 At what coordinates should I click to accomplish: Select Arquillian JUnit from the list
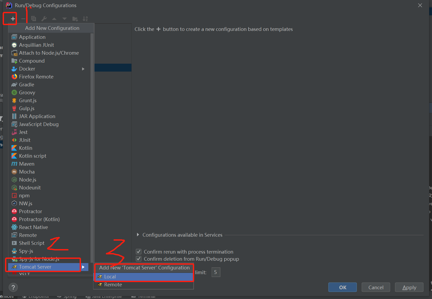(49, 45)
